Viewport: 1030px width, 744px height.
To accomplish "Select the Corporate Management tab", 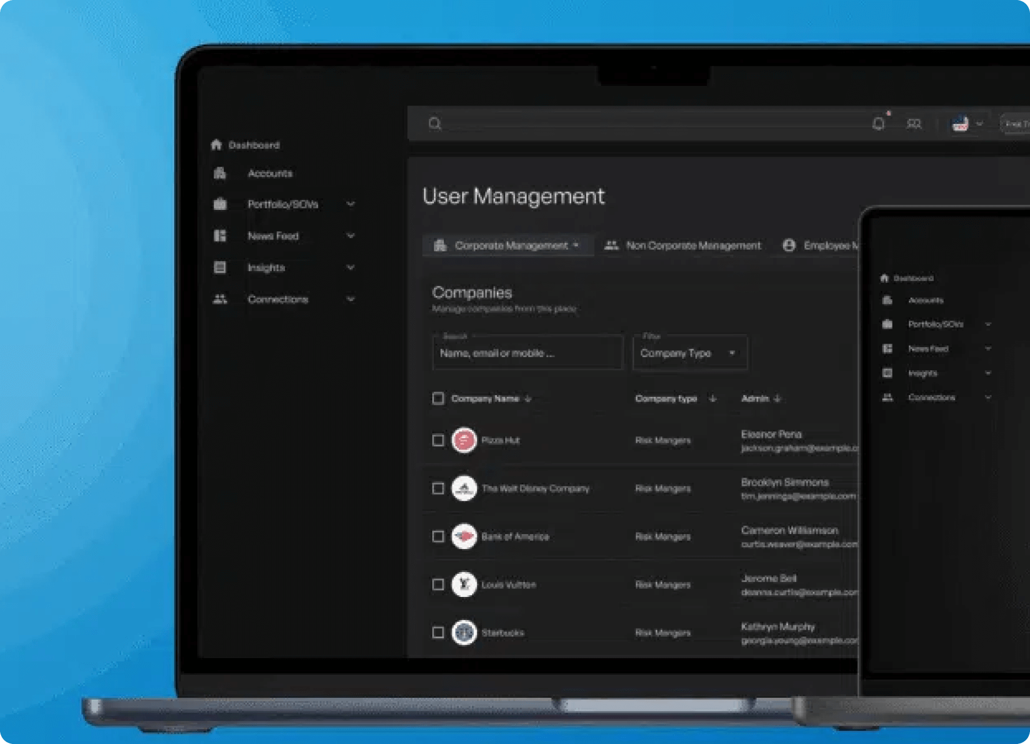I will 507,246.
